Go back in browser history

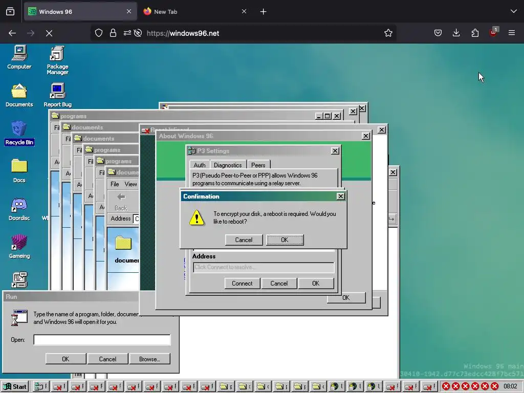point(12,33)
